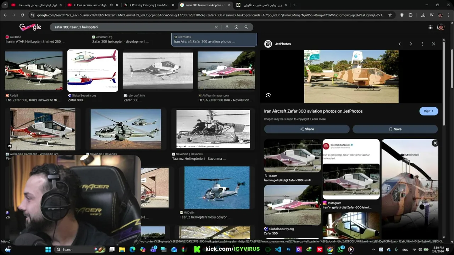Open a new browser tab
This screenshot has height=255, width=454.
pyautogui.click(x=294, y=5)
